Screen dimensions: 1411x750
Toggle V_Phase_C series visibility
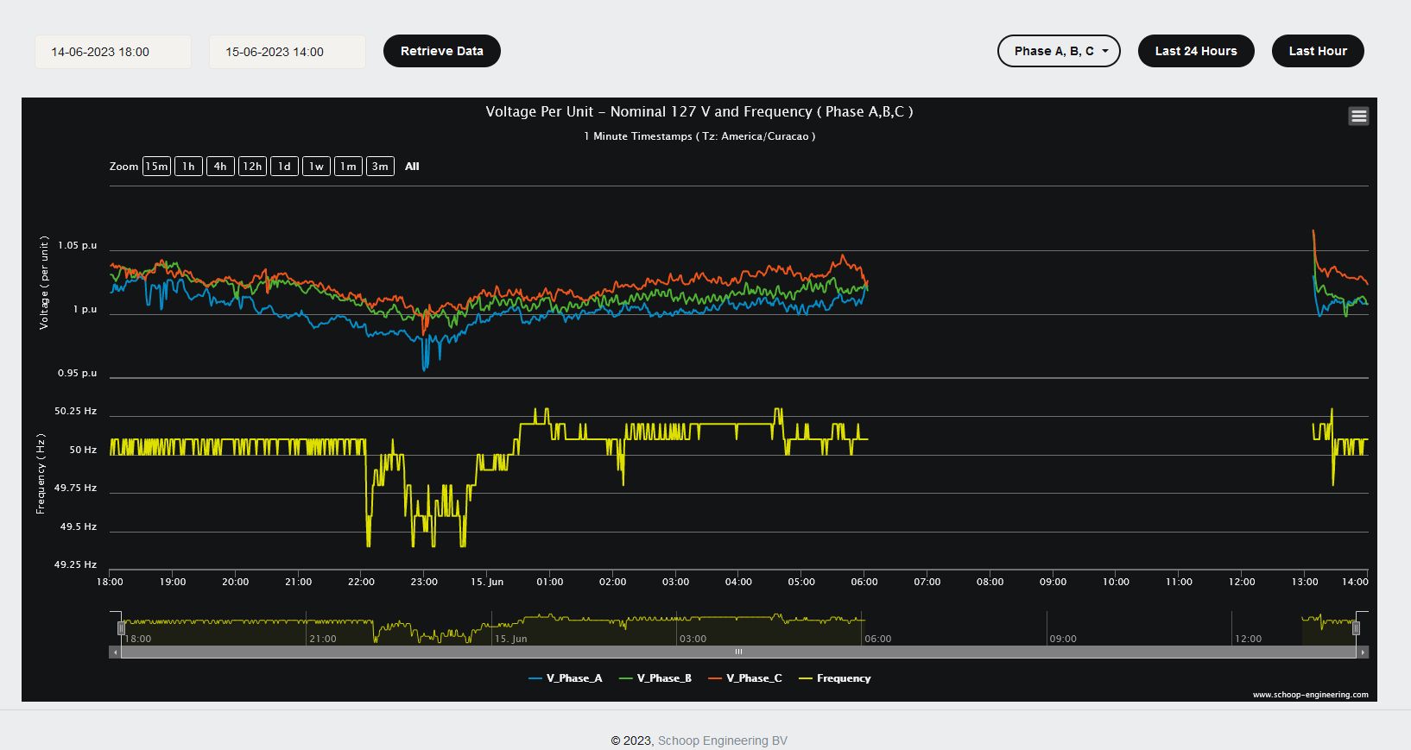point(746,678)
